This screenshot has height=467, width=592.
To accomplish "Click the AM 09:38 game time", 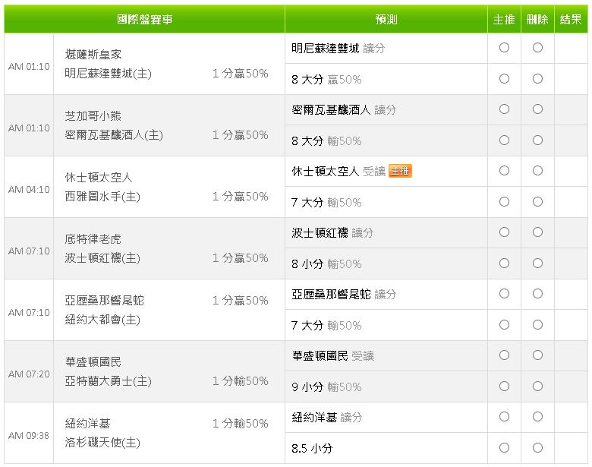I will coord(29,436).
